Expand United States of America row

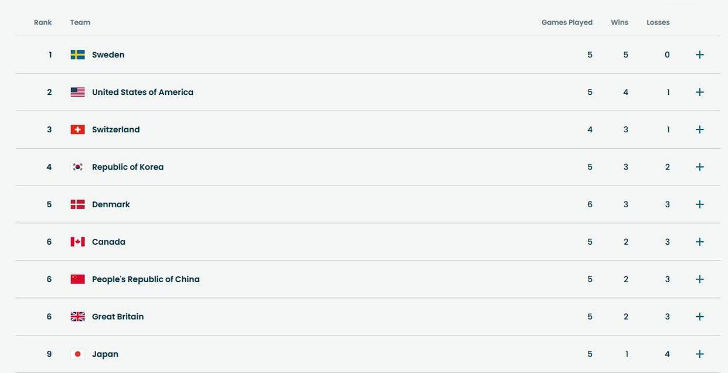(699, 93)
